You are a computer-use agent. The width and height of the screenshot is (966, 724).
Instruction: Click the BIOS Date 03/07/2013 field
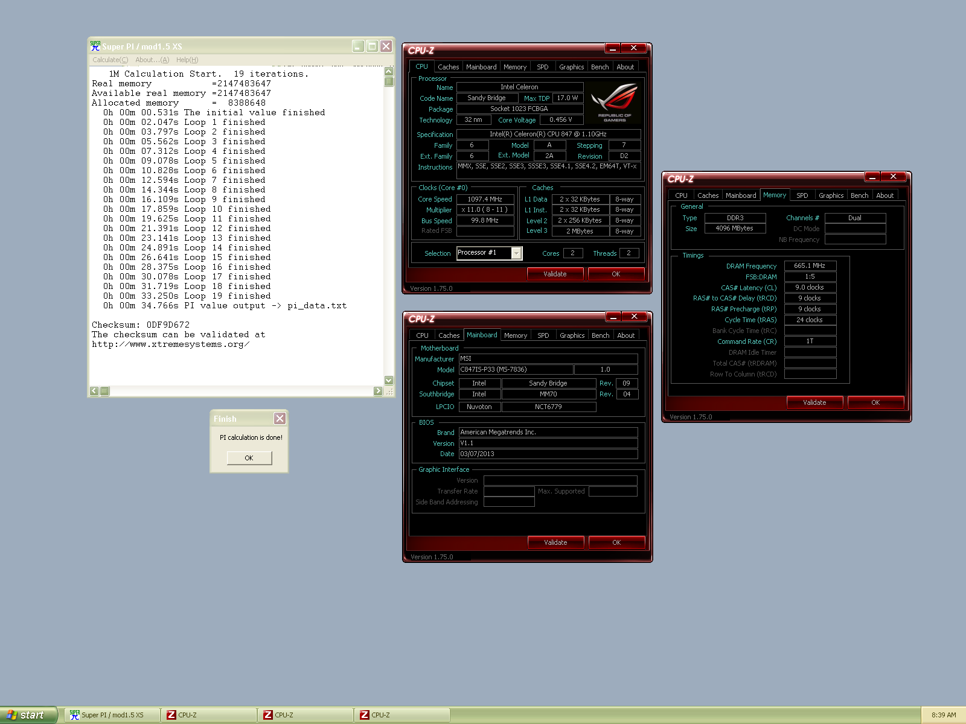548,454
